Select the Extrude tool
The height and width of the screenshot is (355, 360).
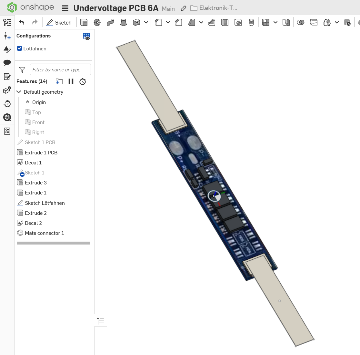coord(84,23)
